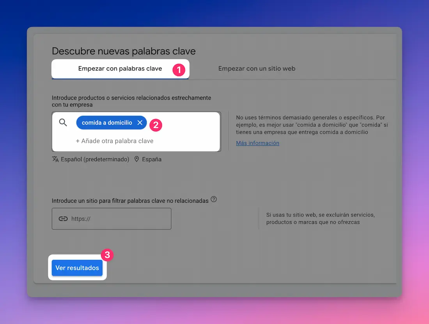
Task: Click the chain link icon in URL field
Action: (x=63, y=219)
